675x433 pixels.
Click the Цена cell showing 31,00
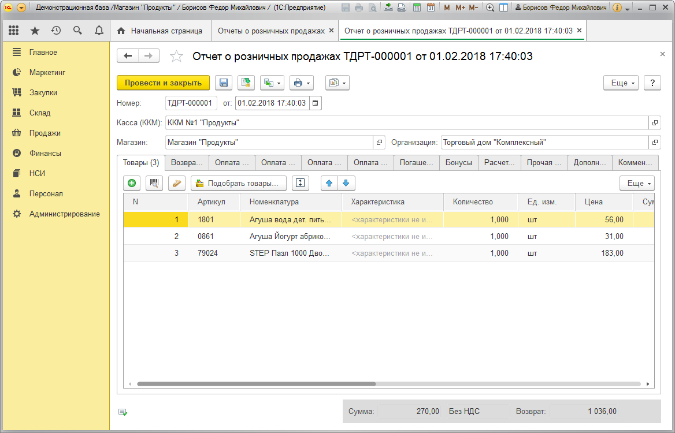coord(604,237)
